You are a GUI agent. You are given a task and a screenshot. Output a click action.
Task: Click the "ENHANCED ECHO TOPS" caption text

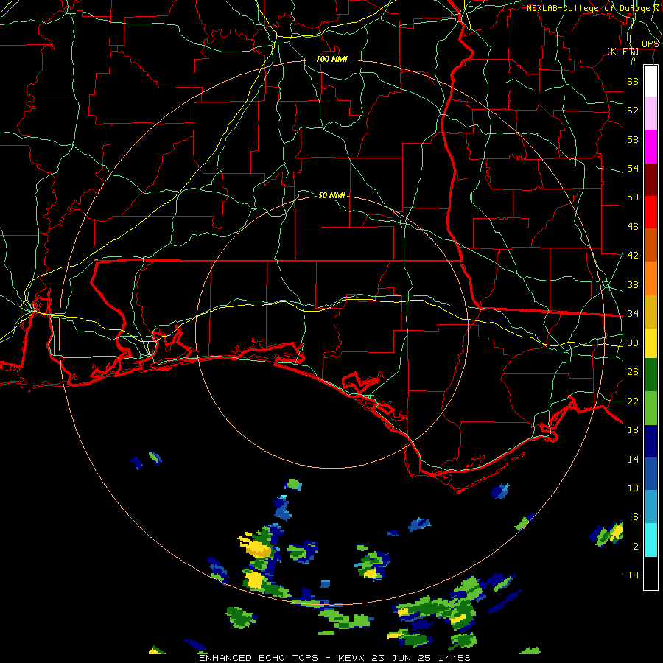click(259, 658)
